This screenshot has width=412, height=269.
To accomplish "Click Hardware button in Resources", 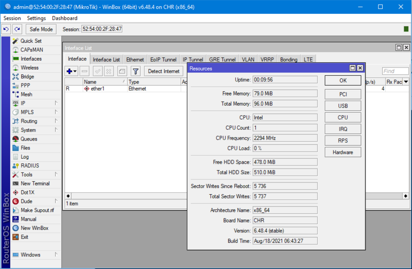I will 343,152.
